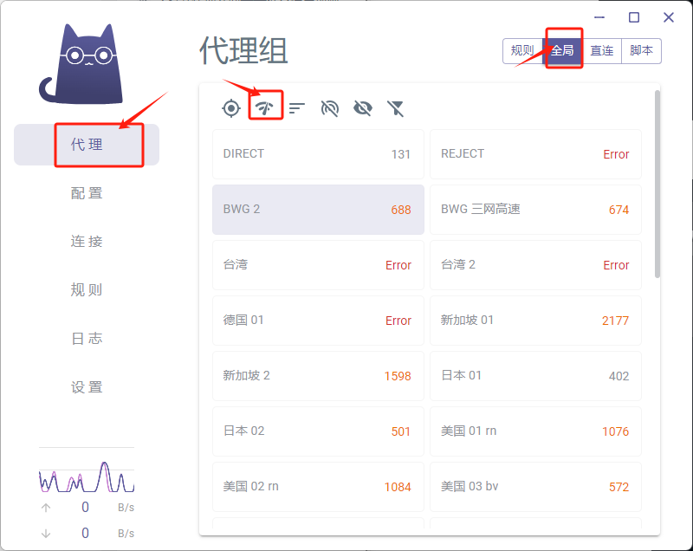Select the 美国 01 rn proxy
693x551 pixels.
tap(535, 431)
